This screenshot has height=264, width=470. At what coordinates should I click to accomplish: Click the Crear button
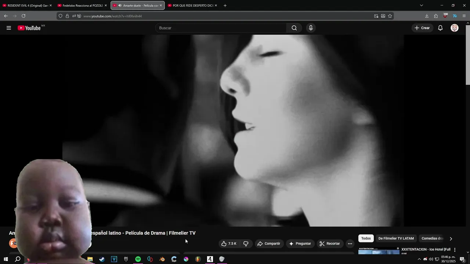pyautogui.click(x=422, y=28)
